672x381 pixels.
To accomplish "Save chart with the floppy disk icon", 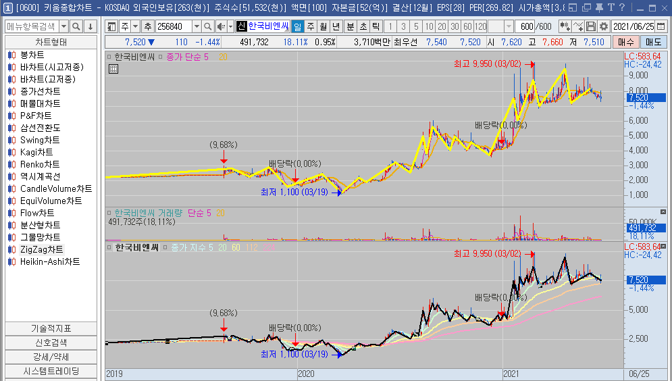I will click(590, 26).
